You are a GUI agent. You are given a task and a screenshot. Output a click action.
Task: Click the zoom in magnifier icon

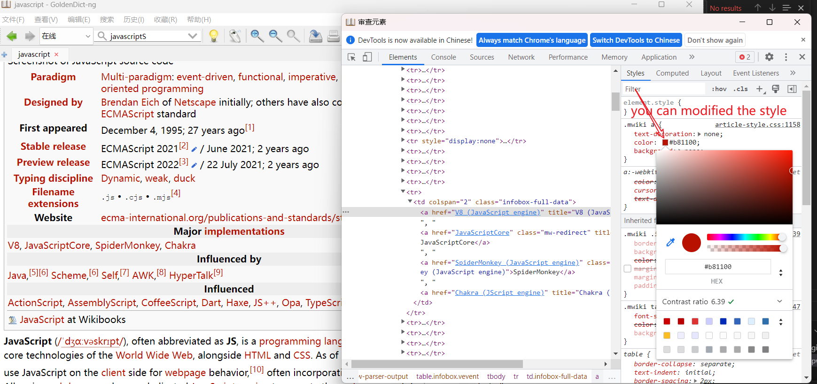click(257, 36)
